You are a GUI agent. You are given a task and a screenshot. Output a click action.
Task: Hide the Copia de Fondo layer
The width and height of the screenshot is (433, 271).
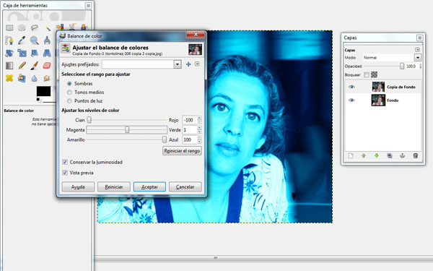pyautogui.click(x=351, y=87)
